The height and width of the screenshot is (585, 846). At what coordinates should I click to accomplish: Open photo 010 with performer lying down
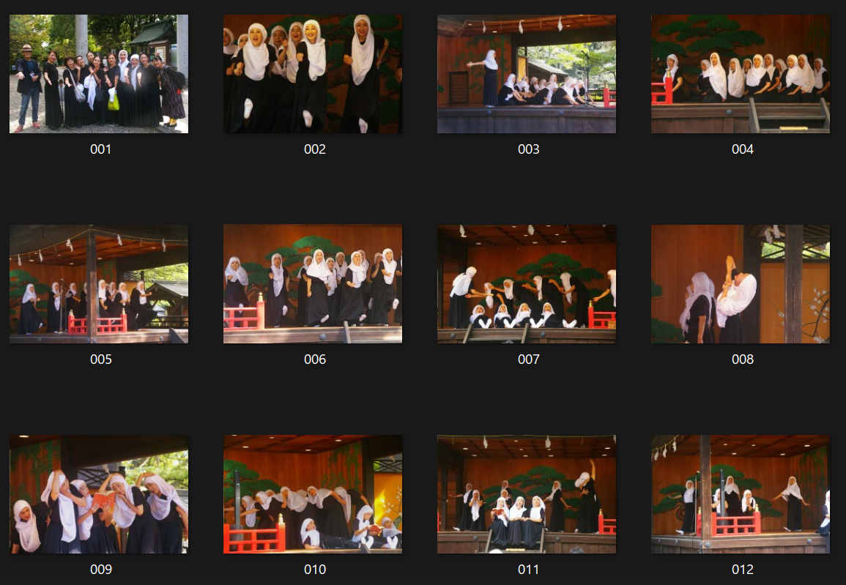pos(313,494)
